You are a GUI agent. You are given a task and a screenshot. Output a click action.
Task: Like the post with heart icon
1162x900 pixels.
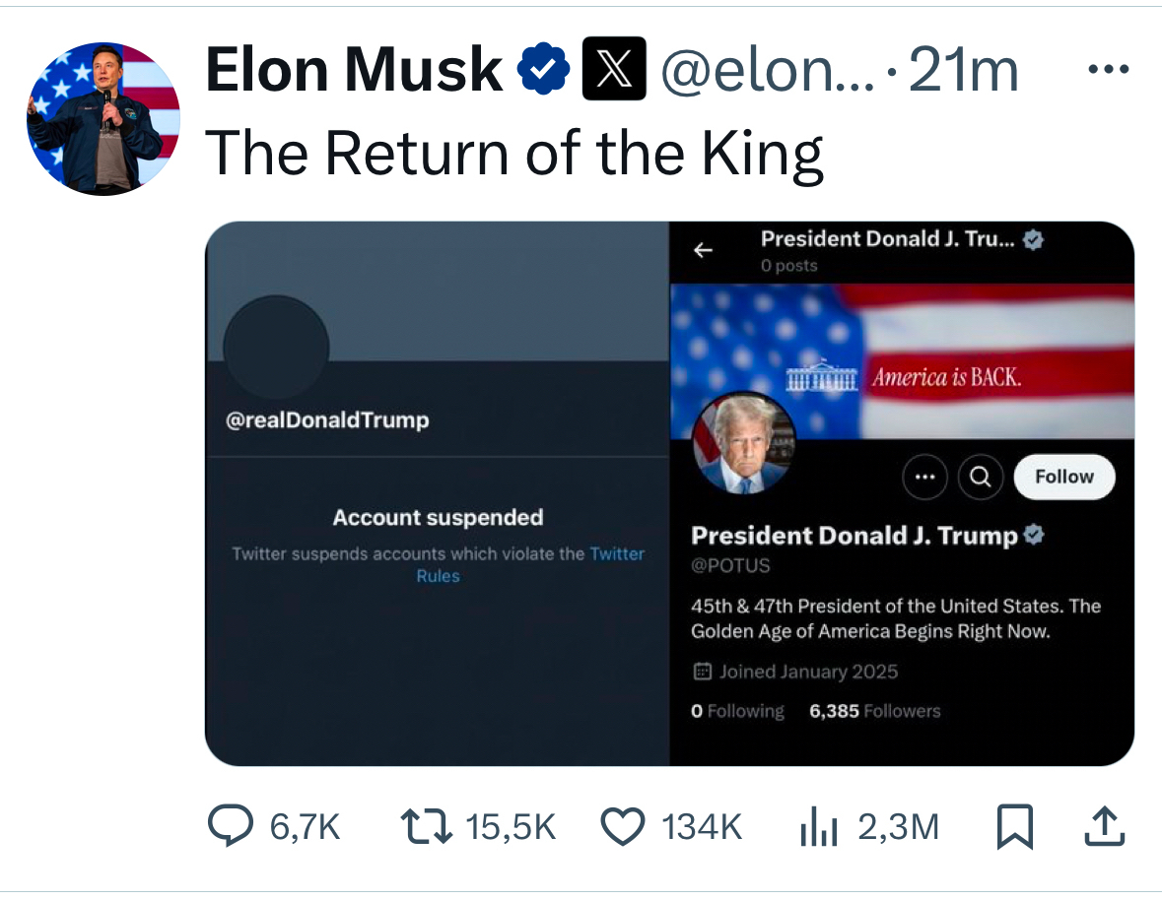[623, 827]
